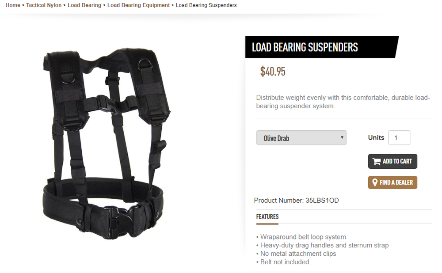Screen dimensions: 442x273
Task: Click the map pin icon on Find a Dealer
Action: (375, 182)
